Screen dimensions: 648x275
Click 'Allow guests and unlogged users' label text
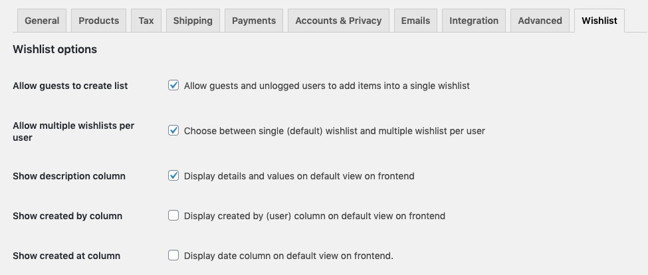tap(326, 86)
